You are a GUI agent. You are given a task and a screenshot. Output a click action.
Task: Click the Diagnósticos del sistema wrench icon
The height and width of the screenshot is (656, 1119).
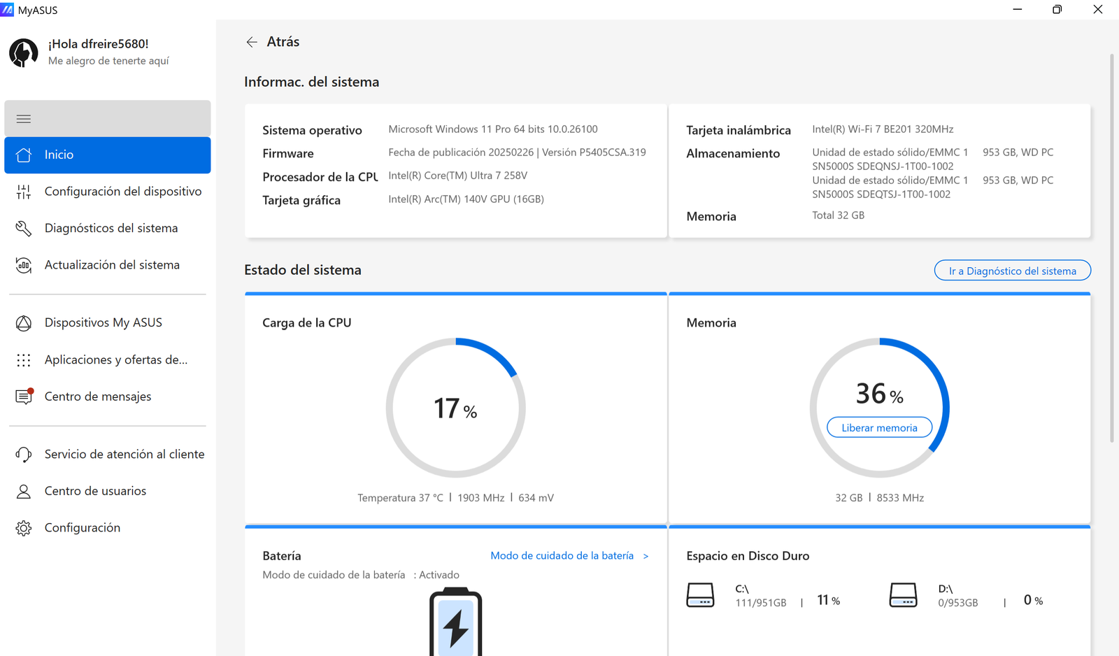[x=24, y=229]
